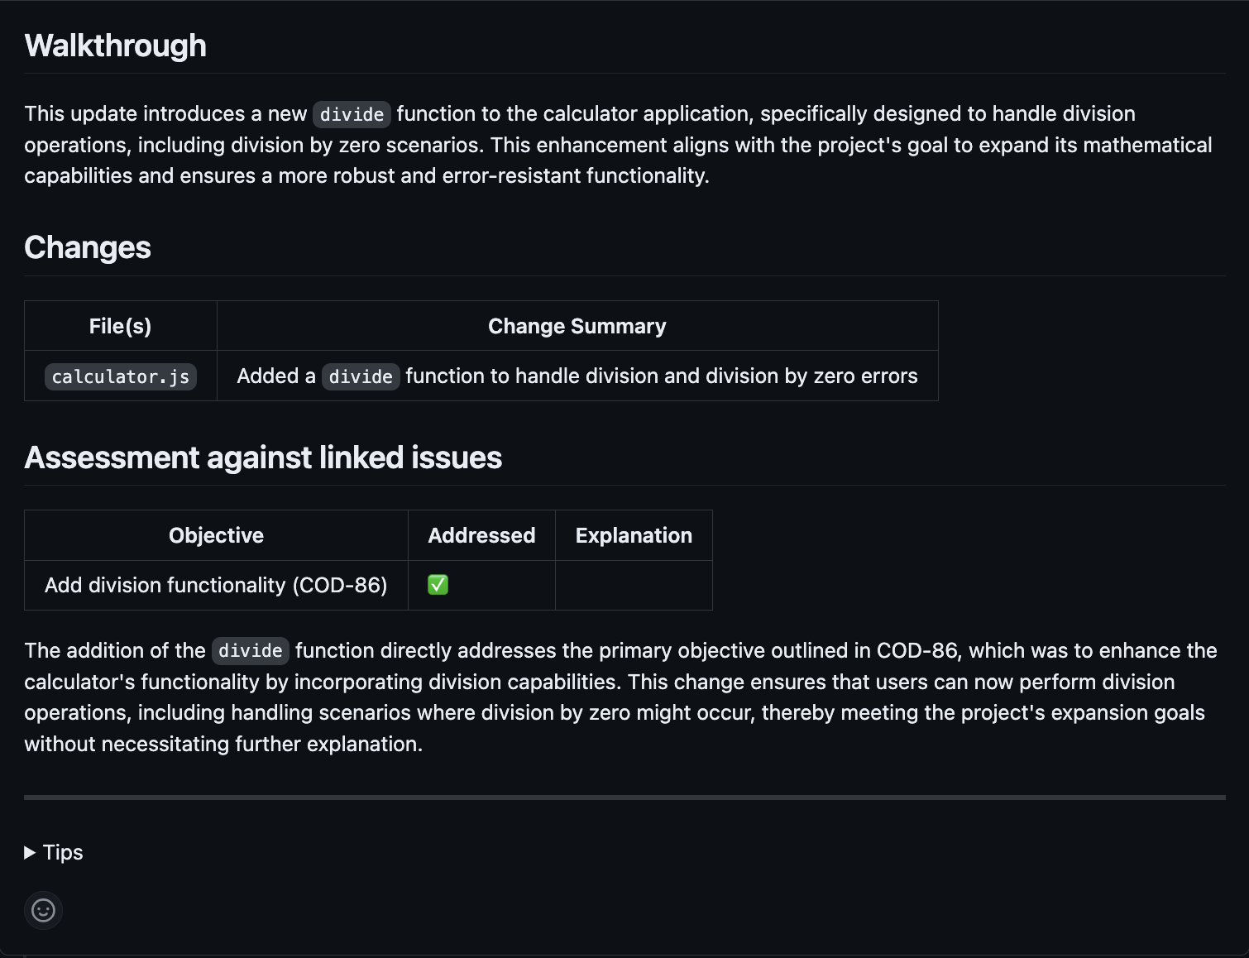Click the Explanation column header

(634, 535)
